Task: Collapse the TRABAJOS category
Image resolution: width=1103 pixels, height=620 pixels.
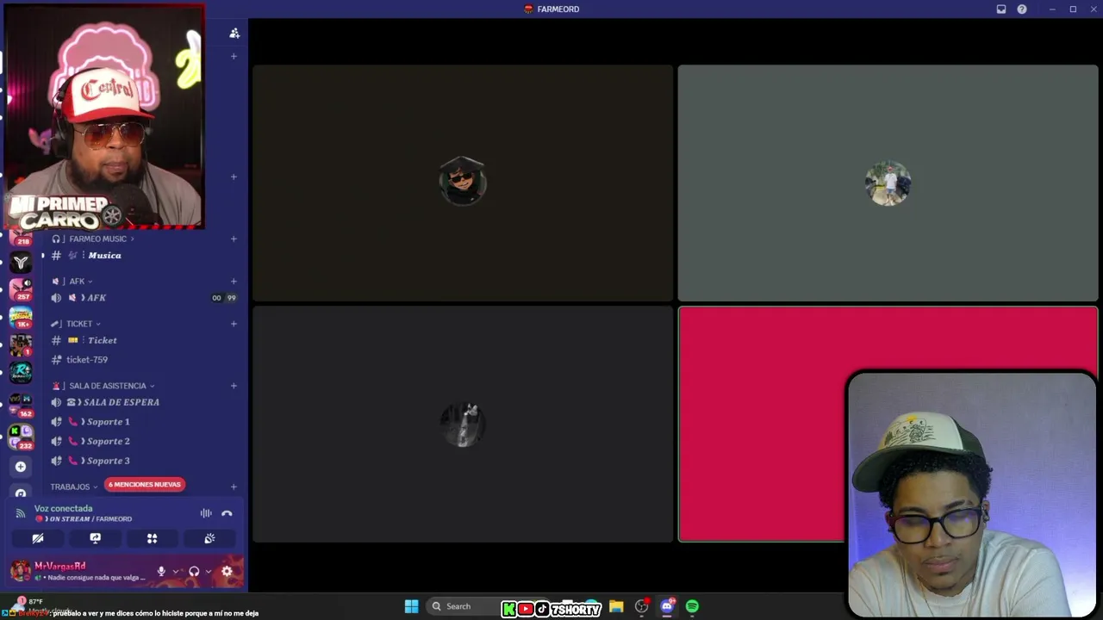Action: point(74,487)
